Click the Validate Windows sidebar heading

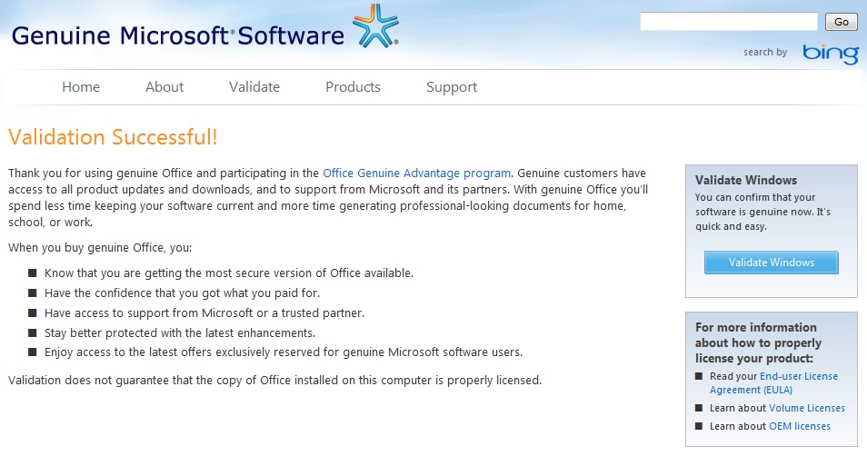[746, 180]
